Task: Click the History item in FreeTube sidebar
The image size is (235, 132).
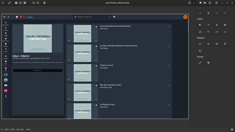Action: pyautogui.click(x=6, y=50)
